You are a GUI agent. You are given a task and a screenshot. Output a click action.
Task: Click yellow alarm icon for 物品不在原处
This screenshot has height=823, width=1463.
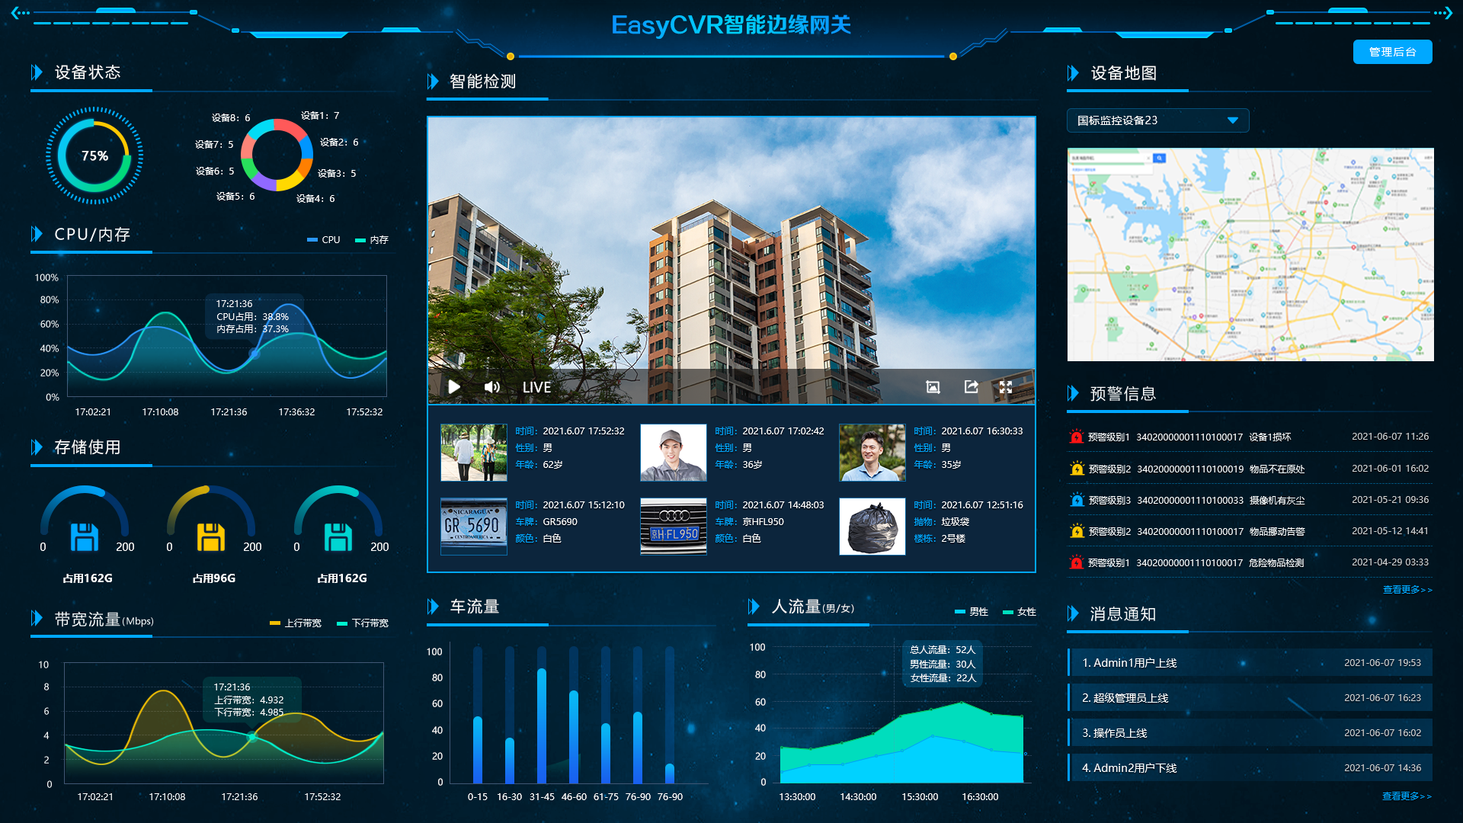(1076, 469)
